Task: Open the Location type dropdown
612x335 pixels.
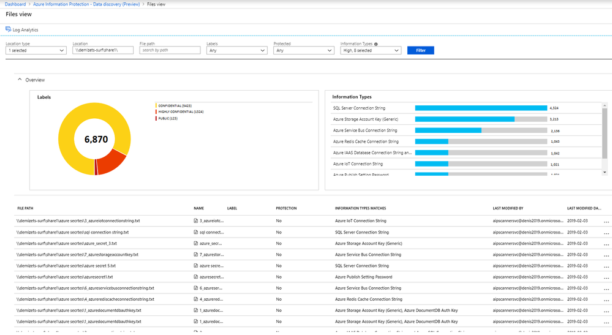Action: click(x=36, y=50)
